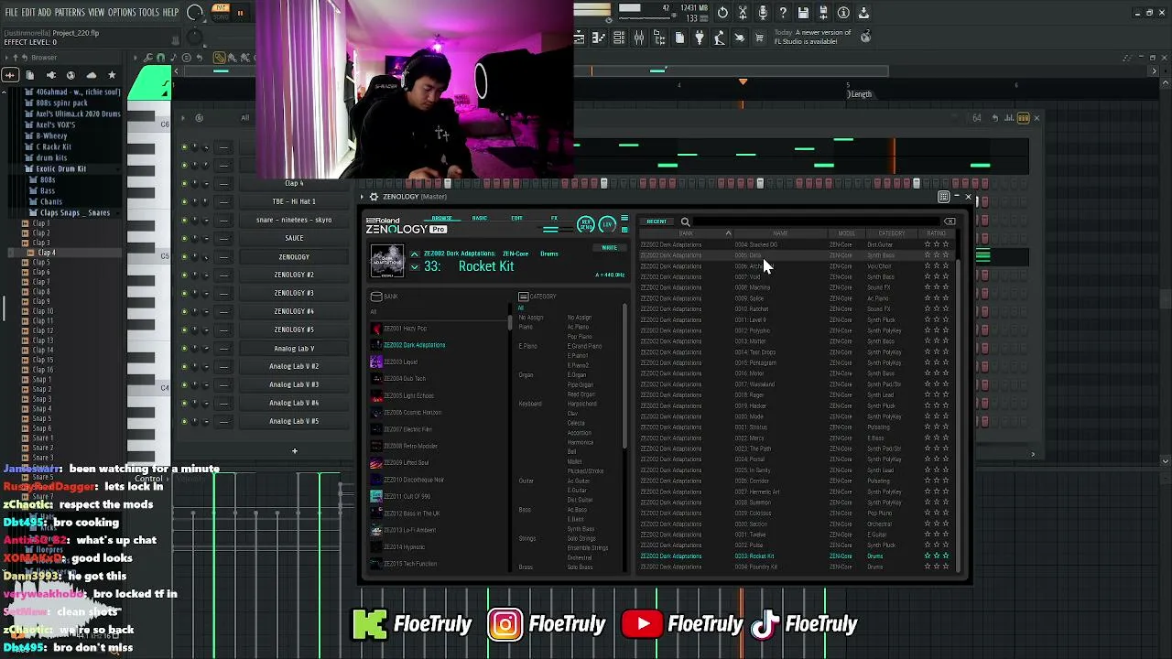Viewport: 1172px width, 659px height.
Task: Select next preset with down arrow
Action: 415,267
